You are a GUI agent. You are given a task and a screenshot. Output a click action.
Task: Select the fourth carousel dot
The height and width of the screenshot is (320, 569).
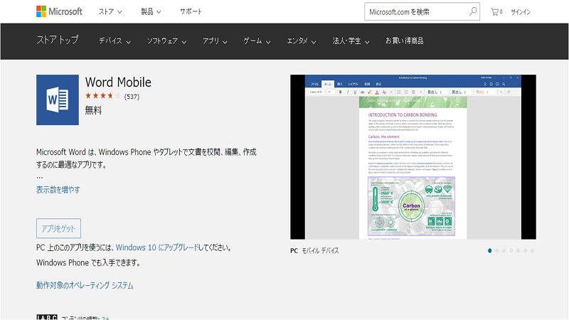click(511, 251)
